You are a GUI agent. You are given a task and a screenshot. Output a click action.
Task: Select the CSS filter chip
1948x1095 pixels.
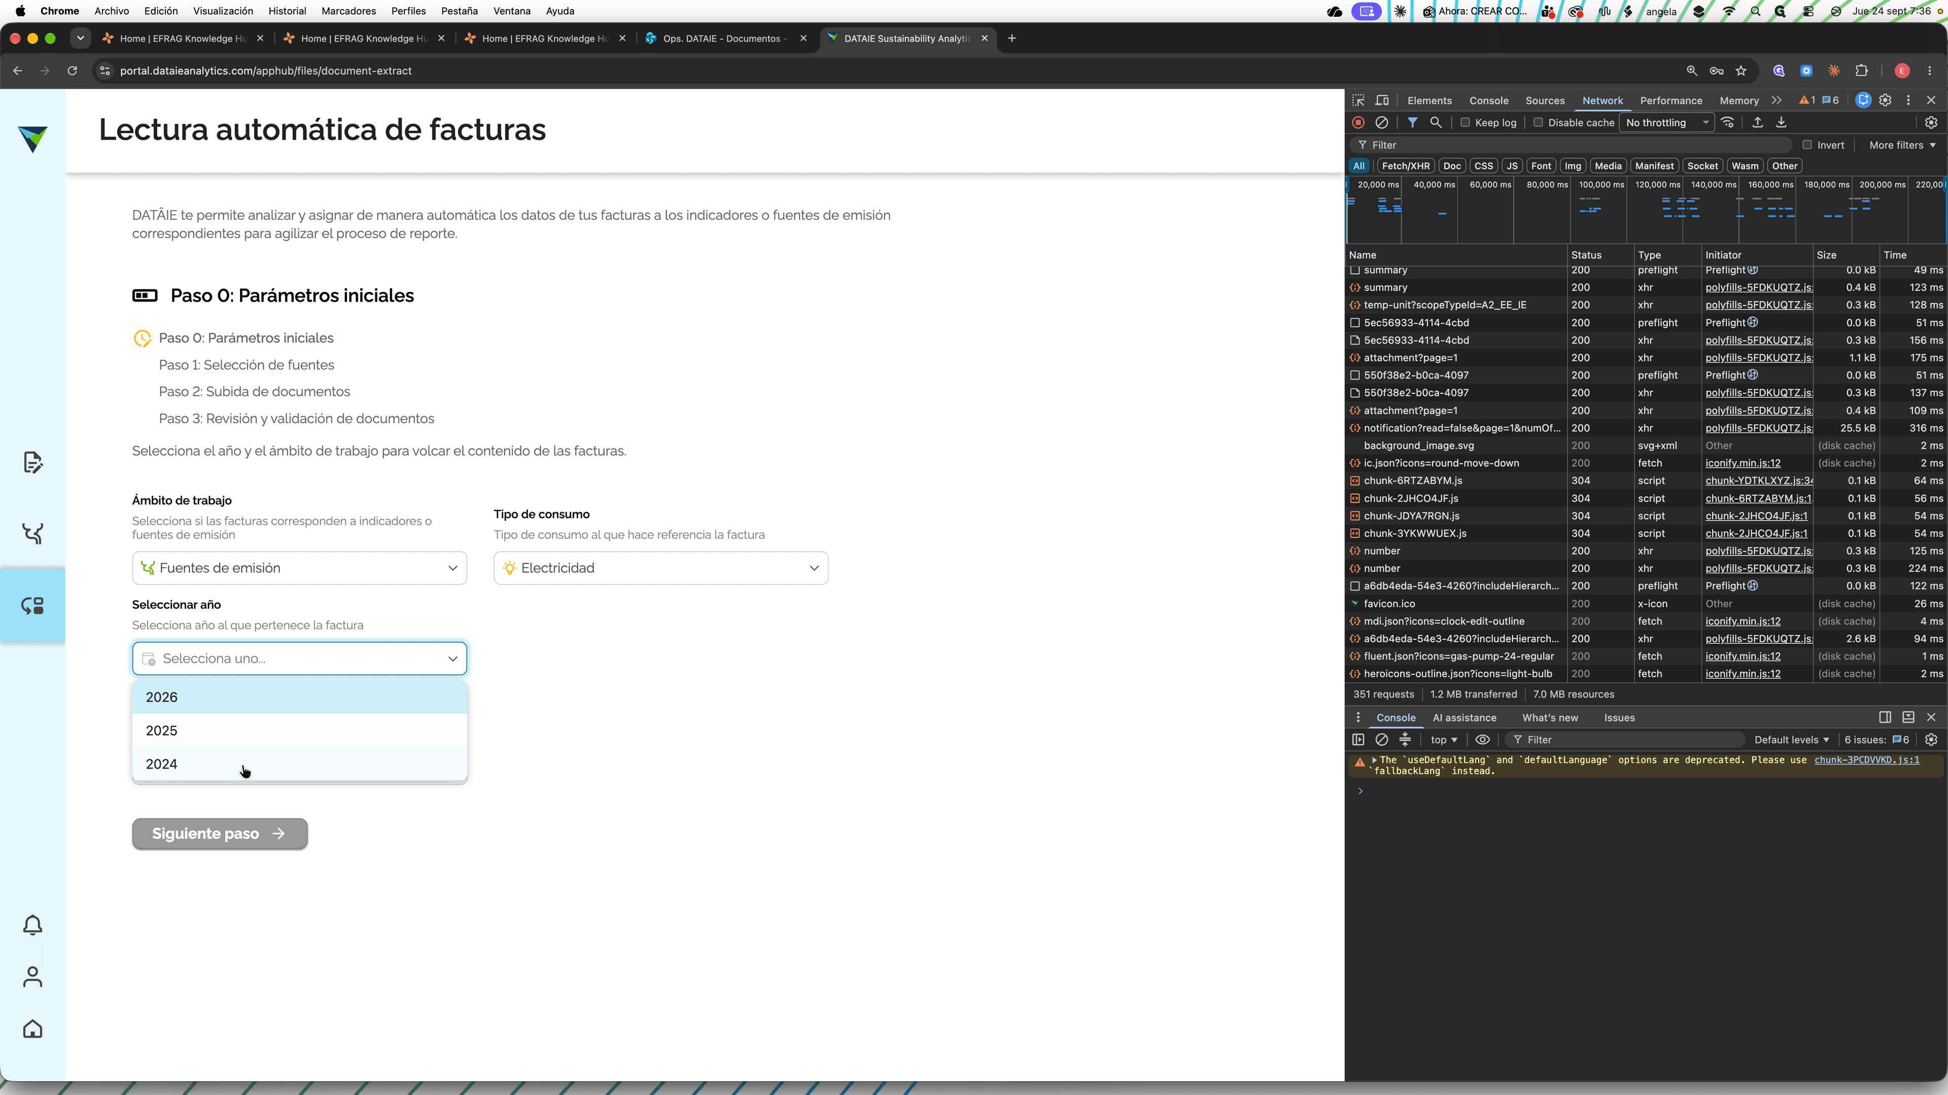(1483, 166)
